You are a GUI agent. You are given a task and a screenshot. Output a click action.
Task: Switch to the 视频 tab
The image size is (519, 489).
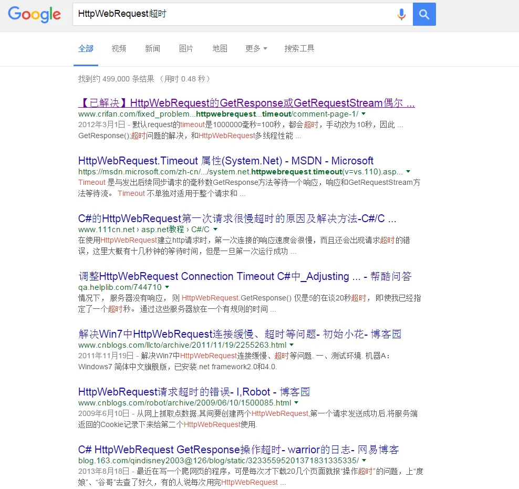click(119, 49)
